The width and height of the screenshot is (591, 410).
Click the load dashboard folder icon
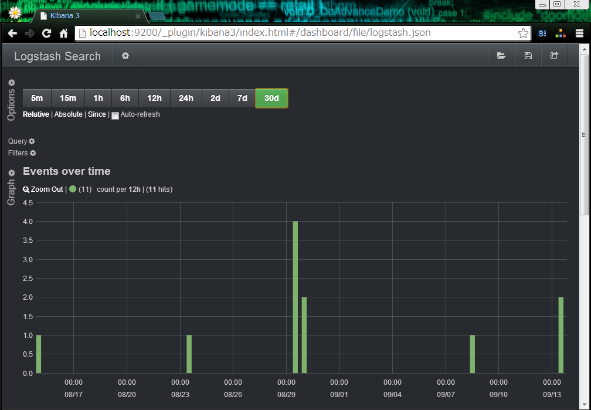(x=501, y=56)
